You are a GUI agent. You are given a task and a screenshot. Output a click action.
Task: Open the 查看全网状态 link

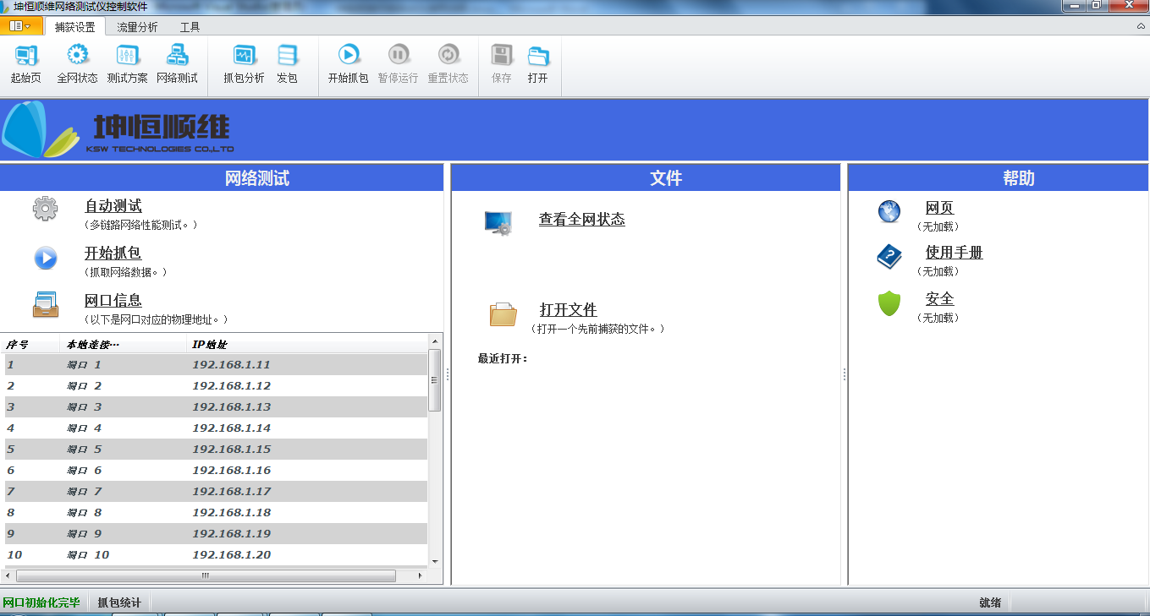(x=582, y=220)
